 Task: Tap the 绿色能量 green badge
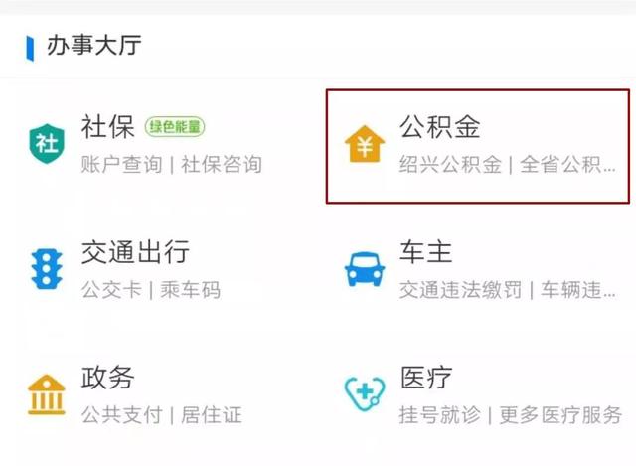[x=175, y=127]
